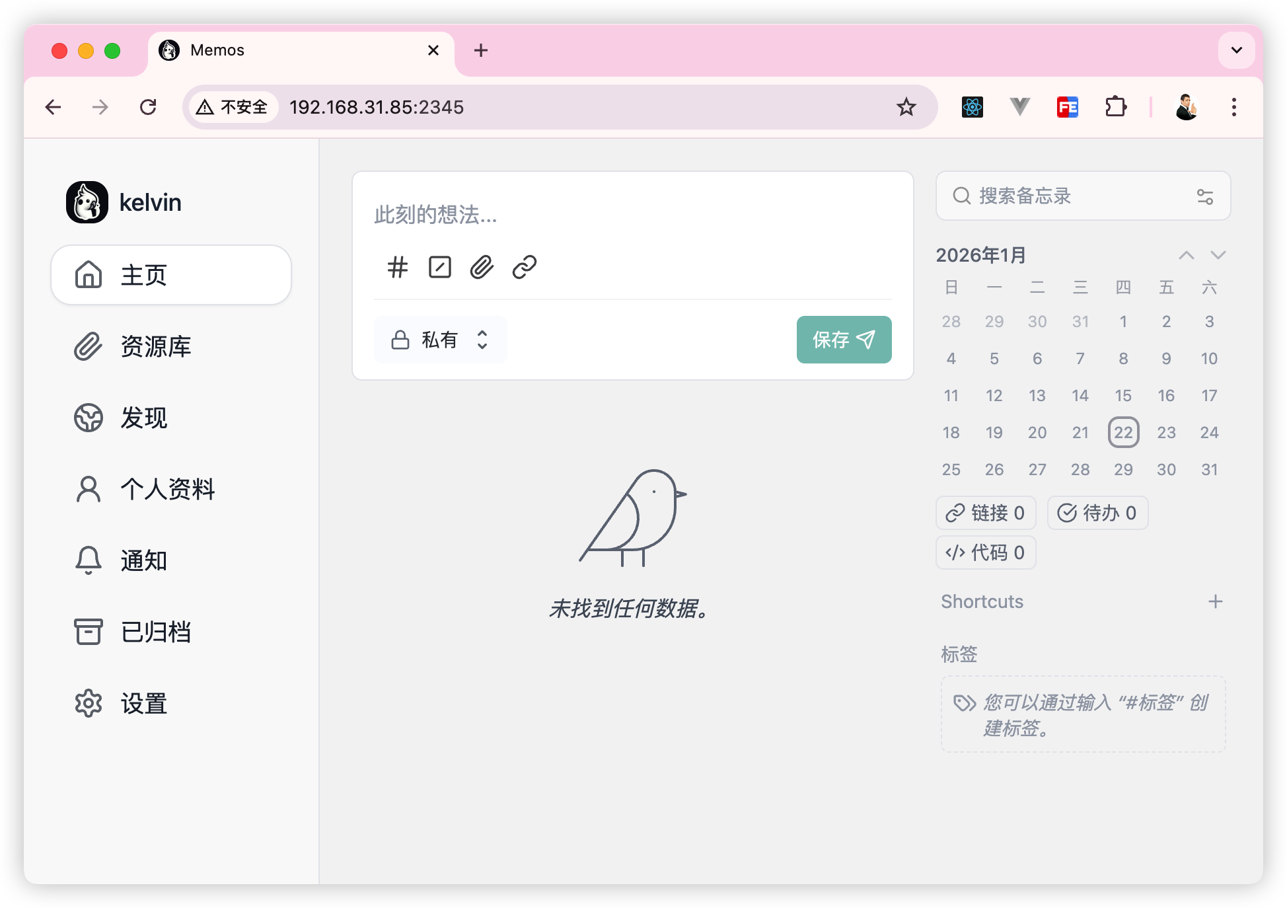Bookmark this page with star icon

906,107
